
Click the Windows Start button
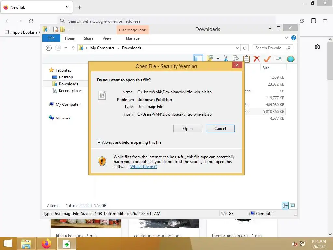(8, 243)
